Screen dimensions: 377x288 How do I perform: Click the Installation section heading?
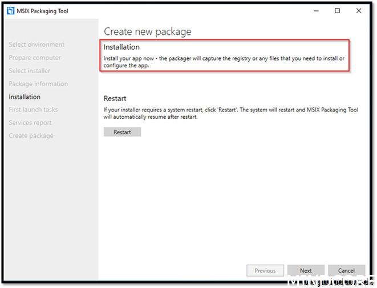point(121,47)
